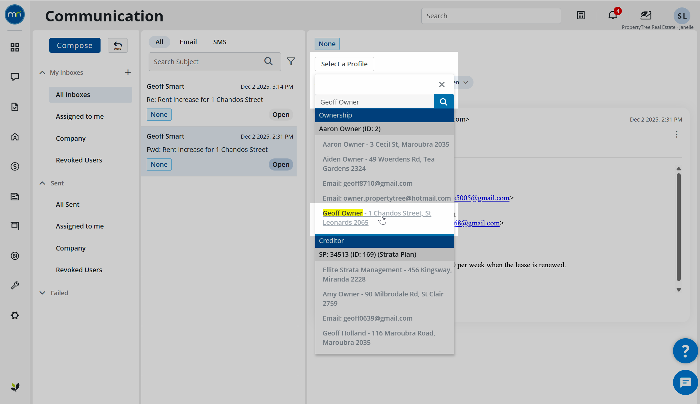Open the dashboard grid icon in sidebar
The width and height of the screenshot is (700, 404).
pos(15,47)
